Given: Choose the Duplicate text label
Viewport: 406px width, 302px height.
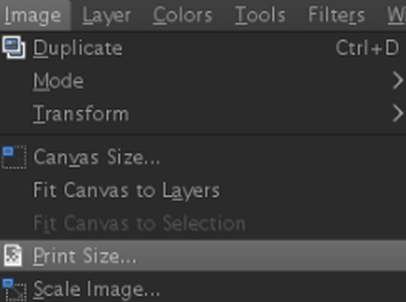Looking at the screenshot, I should coord(78,48).
